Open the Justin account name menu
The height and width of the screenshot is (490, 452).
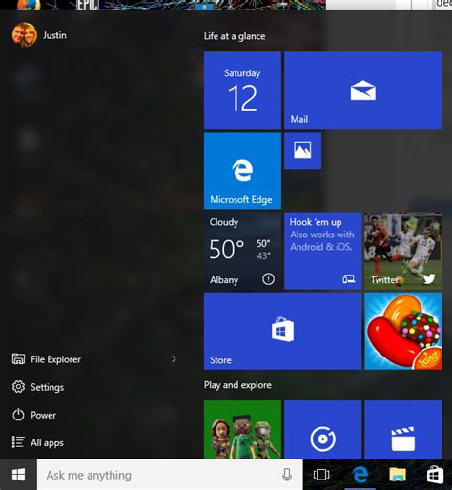[54, 35]
